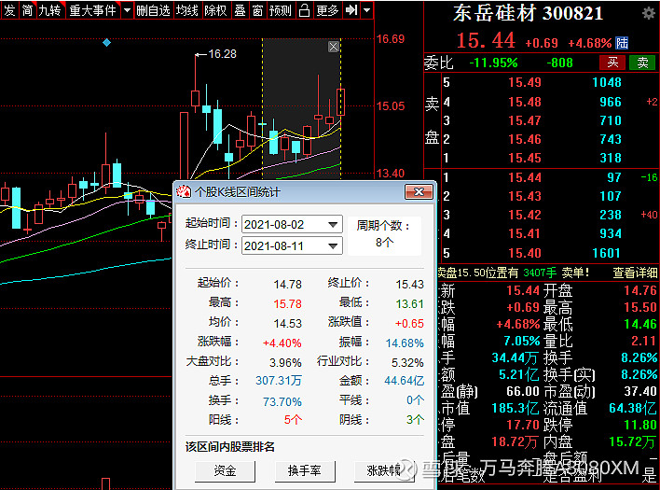This screenshot has width=660, height=490.
Task: Click the 窗 window toolbar item
Action: point(257,10)
